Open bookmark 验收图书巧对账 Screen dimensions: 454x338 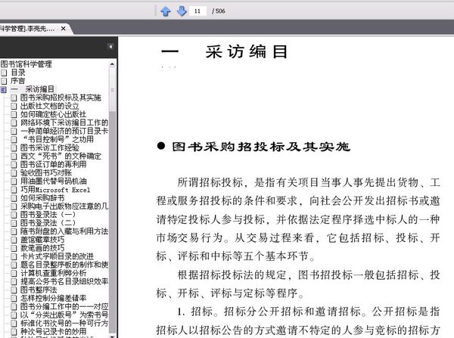[46, 172]
